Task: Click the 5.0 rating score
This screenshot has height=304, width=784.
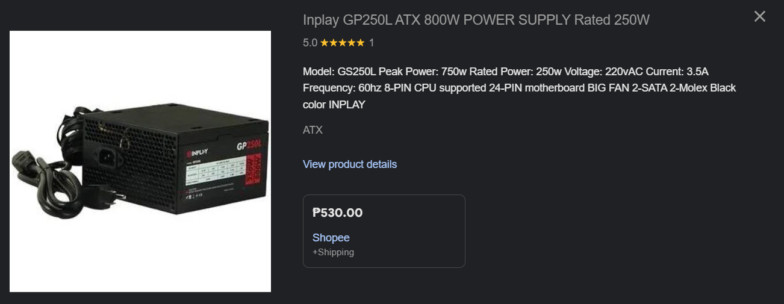Action: tap(310, 43)
